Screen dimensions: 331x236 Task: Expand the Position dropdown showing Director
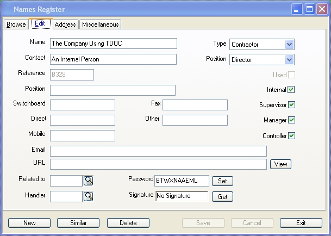pyautogui.click(x=289, y=60)
